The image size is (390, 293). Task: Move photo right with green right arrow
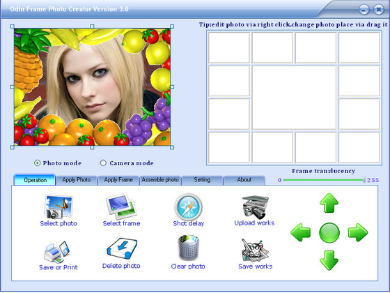point(358,232)
